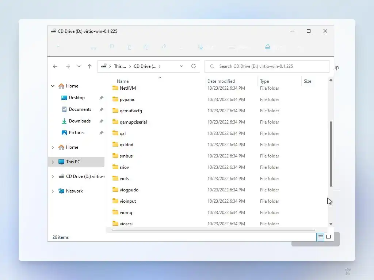Select the Network tree item label
374x280 pixels.
[74, 191]
